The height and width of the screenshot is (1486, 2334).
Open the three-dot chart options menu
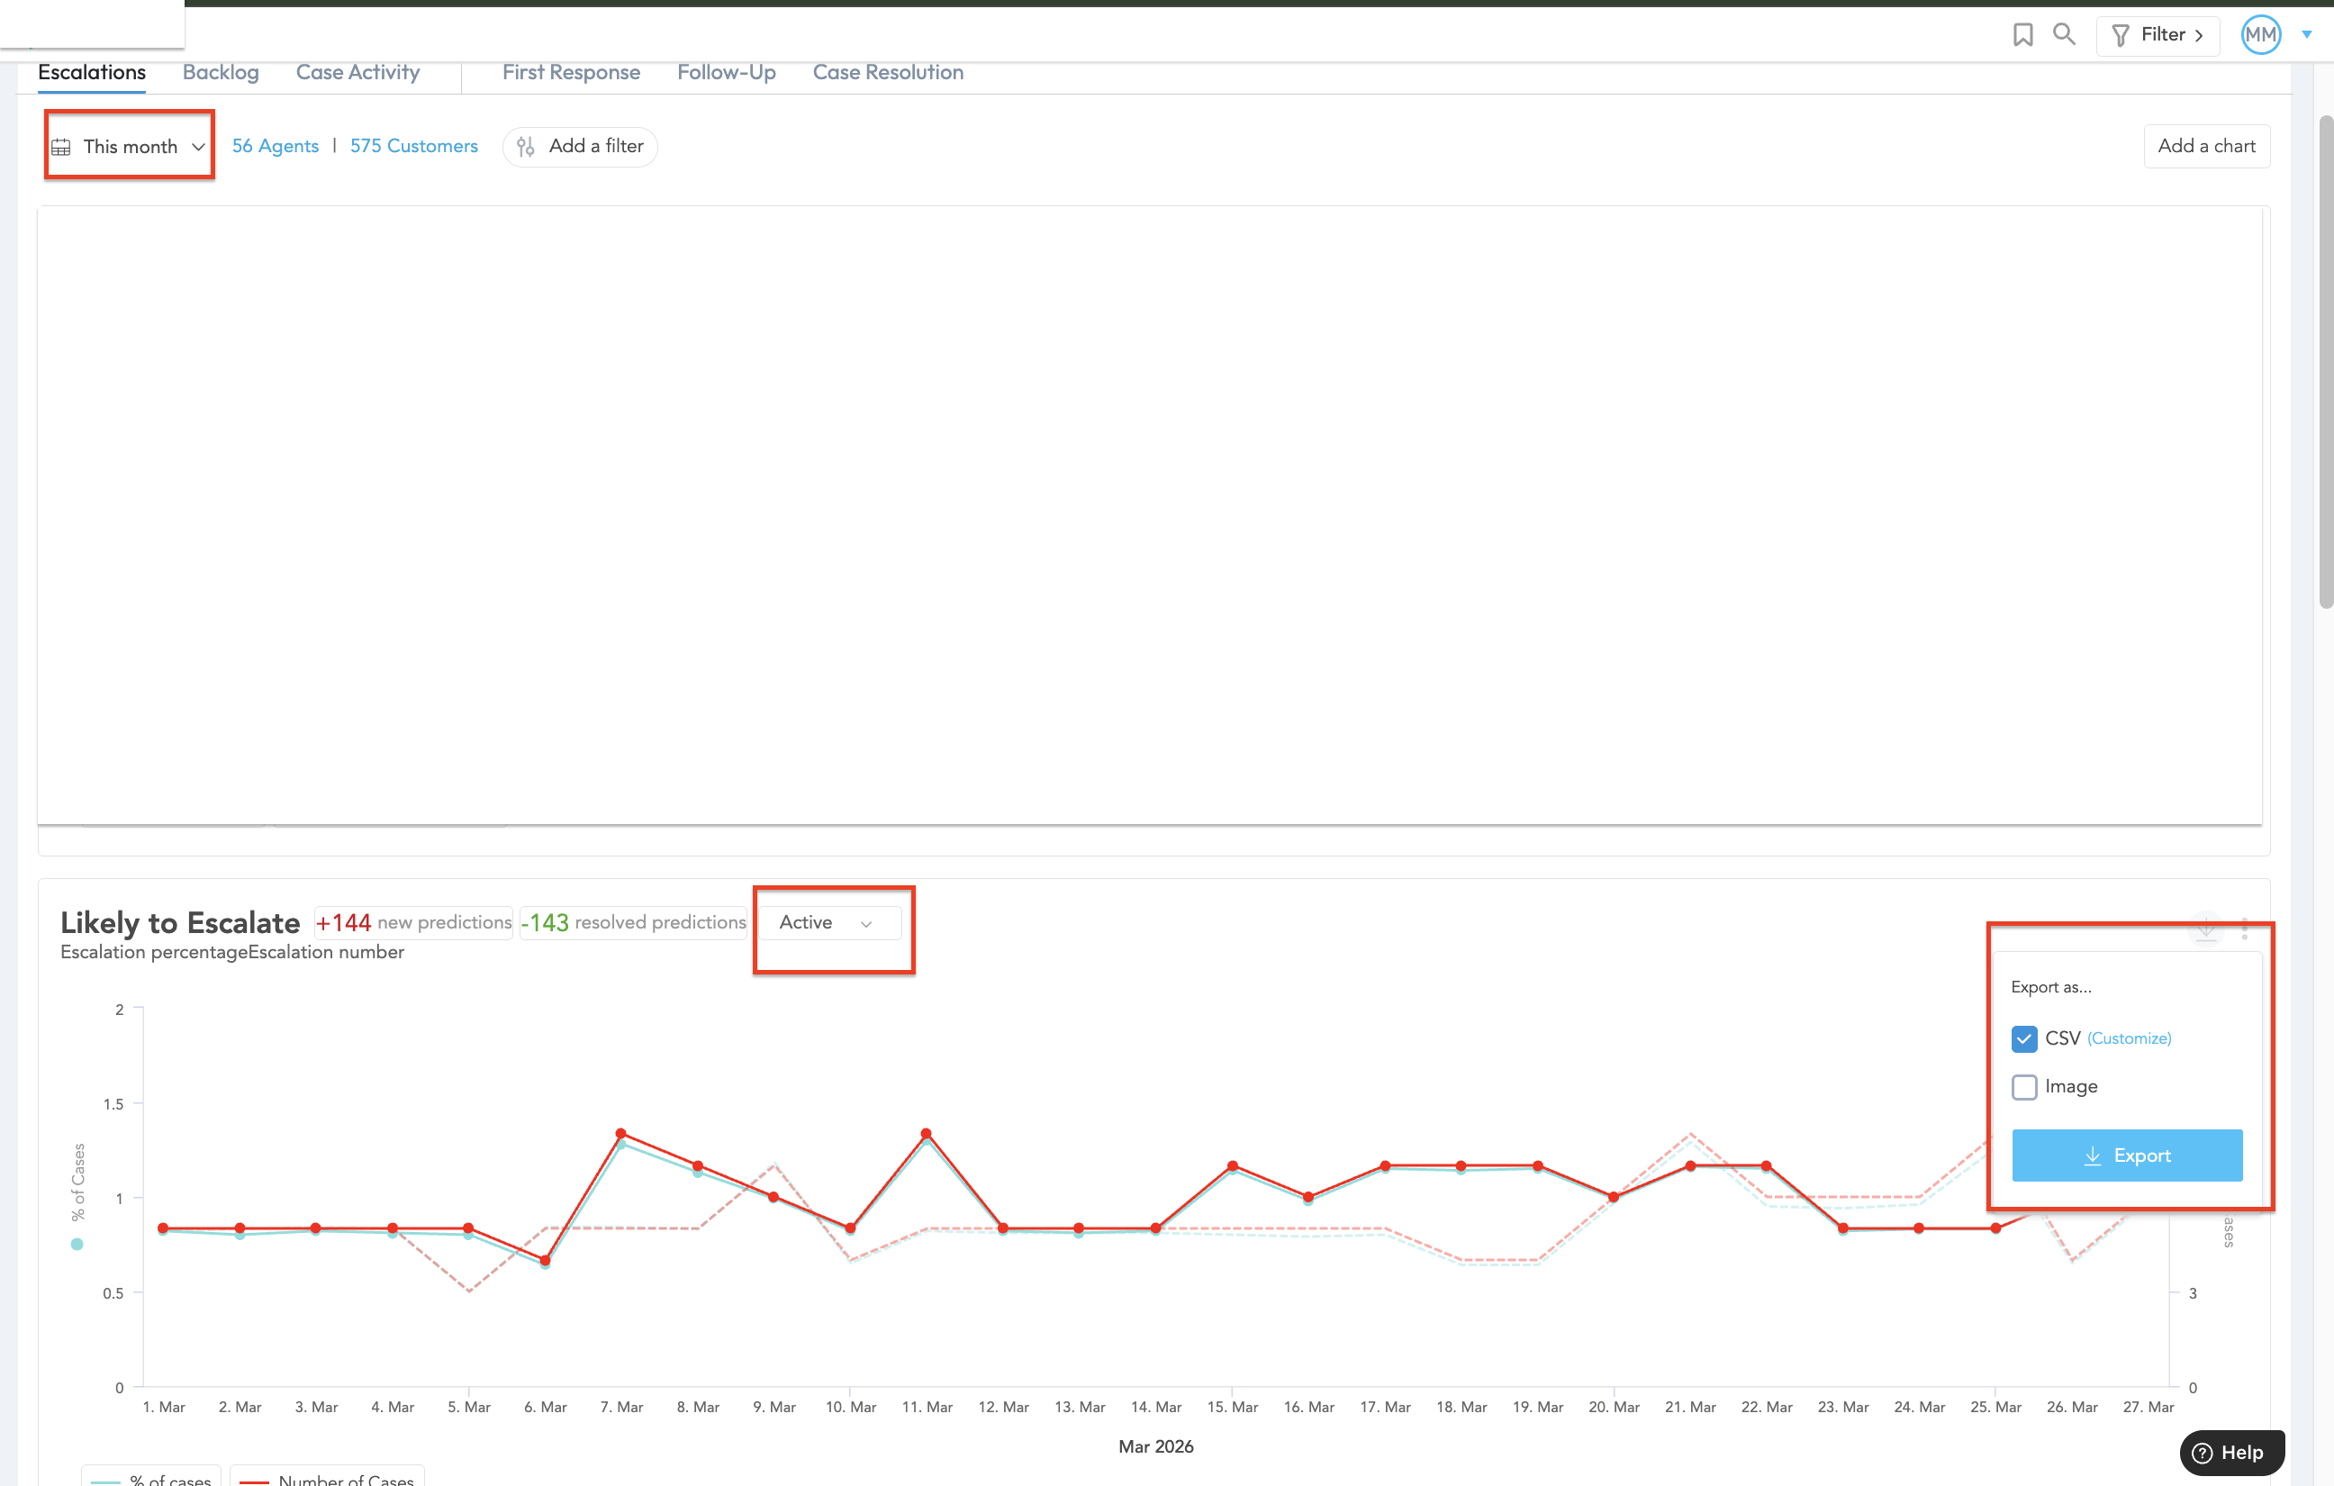2245,929
